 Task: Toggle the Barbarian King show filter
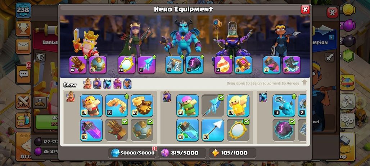(x=87, y=84)
